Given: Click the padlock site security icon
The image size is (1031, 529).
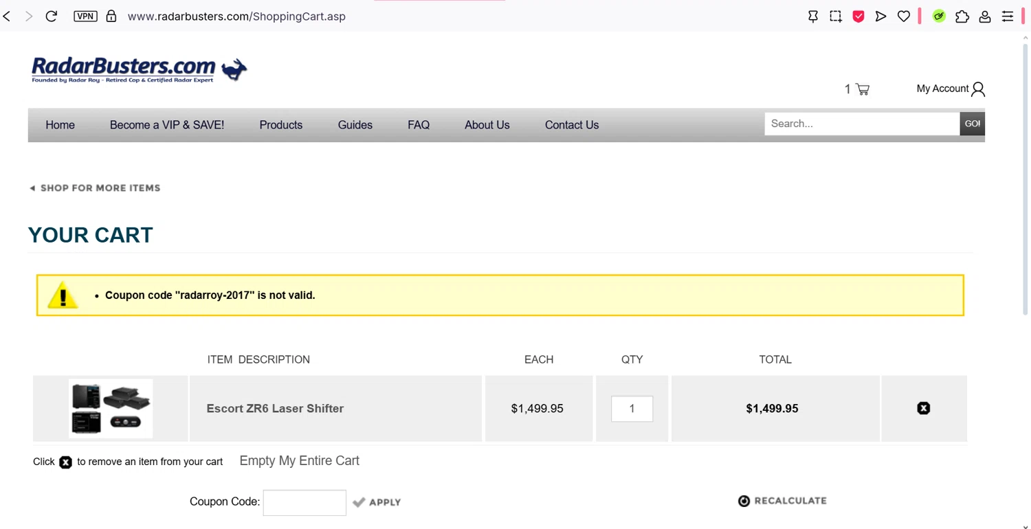Looking at the screenshot, I should point(111,16).
